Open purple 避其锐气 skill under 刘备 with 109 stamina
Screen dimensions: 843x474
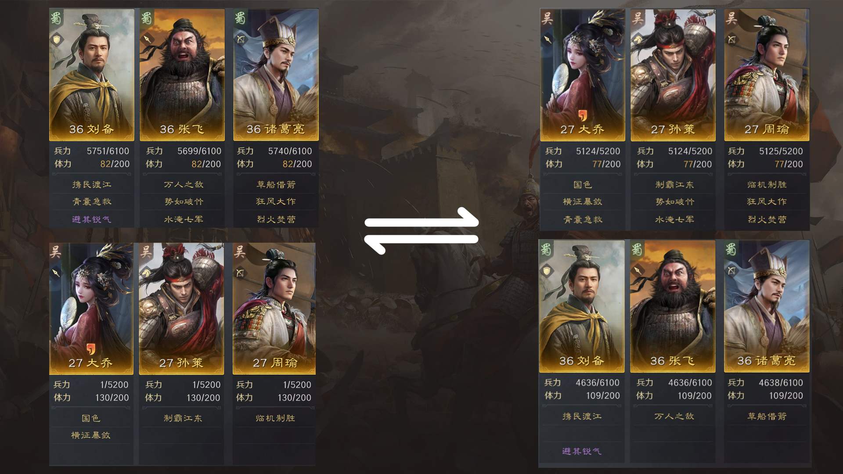582,451
